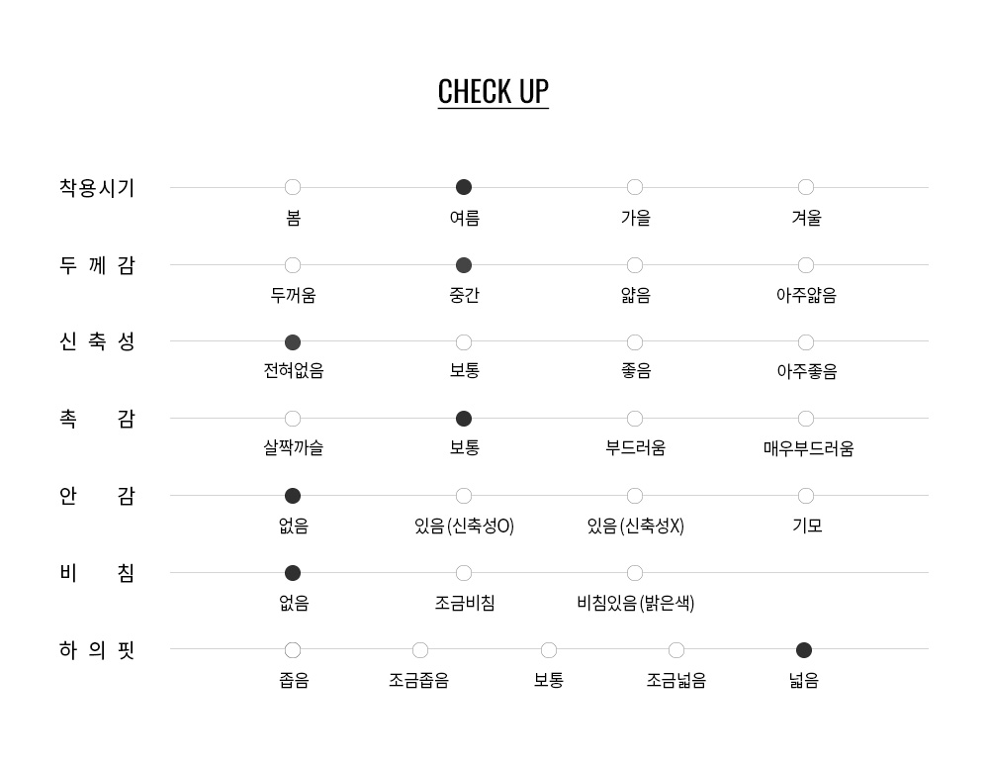Select the 살짝까슬 texture circle
Screen dimensions: 989x767
click(x=293, y=419)
